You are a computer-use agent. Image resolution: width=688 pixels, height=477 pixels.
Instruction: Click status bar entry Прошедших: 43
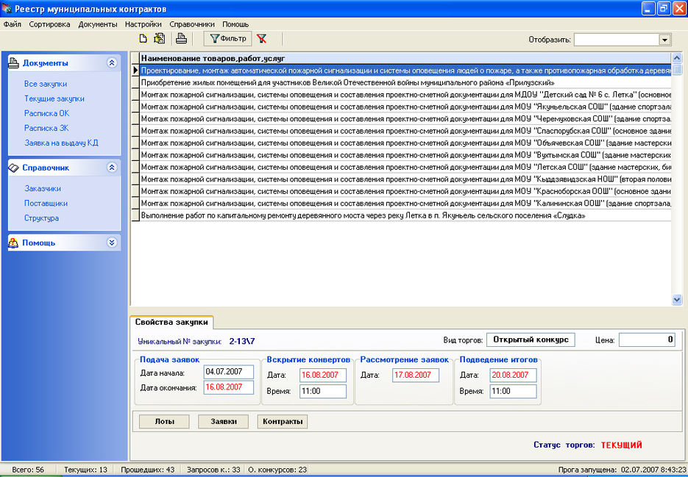147,470
